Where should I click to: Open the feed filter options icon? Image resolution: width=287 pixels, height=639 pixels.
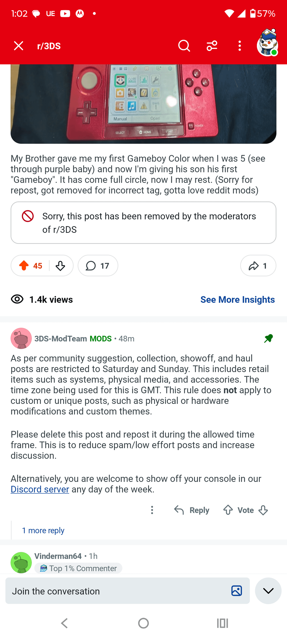click(x=212, y=46)
